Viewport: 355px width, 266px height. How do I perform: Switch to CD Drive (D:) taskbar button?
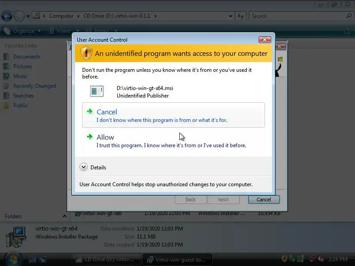106,259
